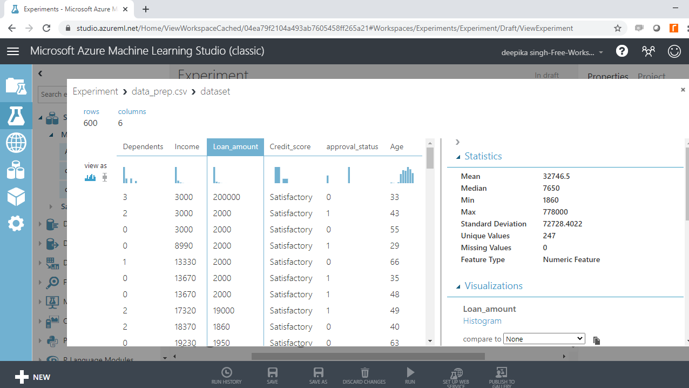Viewport: 689px width, 388px height.
Task: Open the Web Services globe icon
Action: (16, 143)
